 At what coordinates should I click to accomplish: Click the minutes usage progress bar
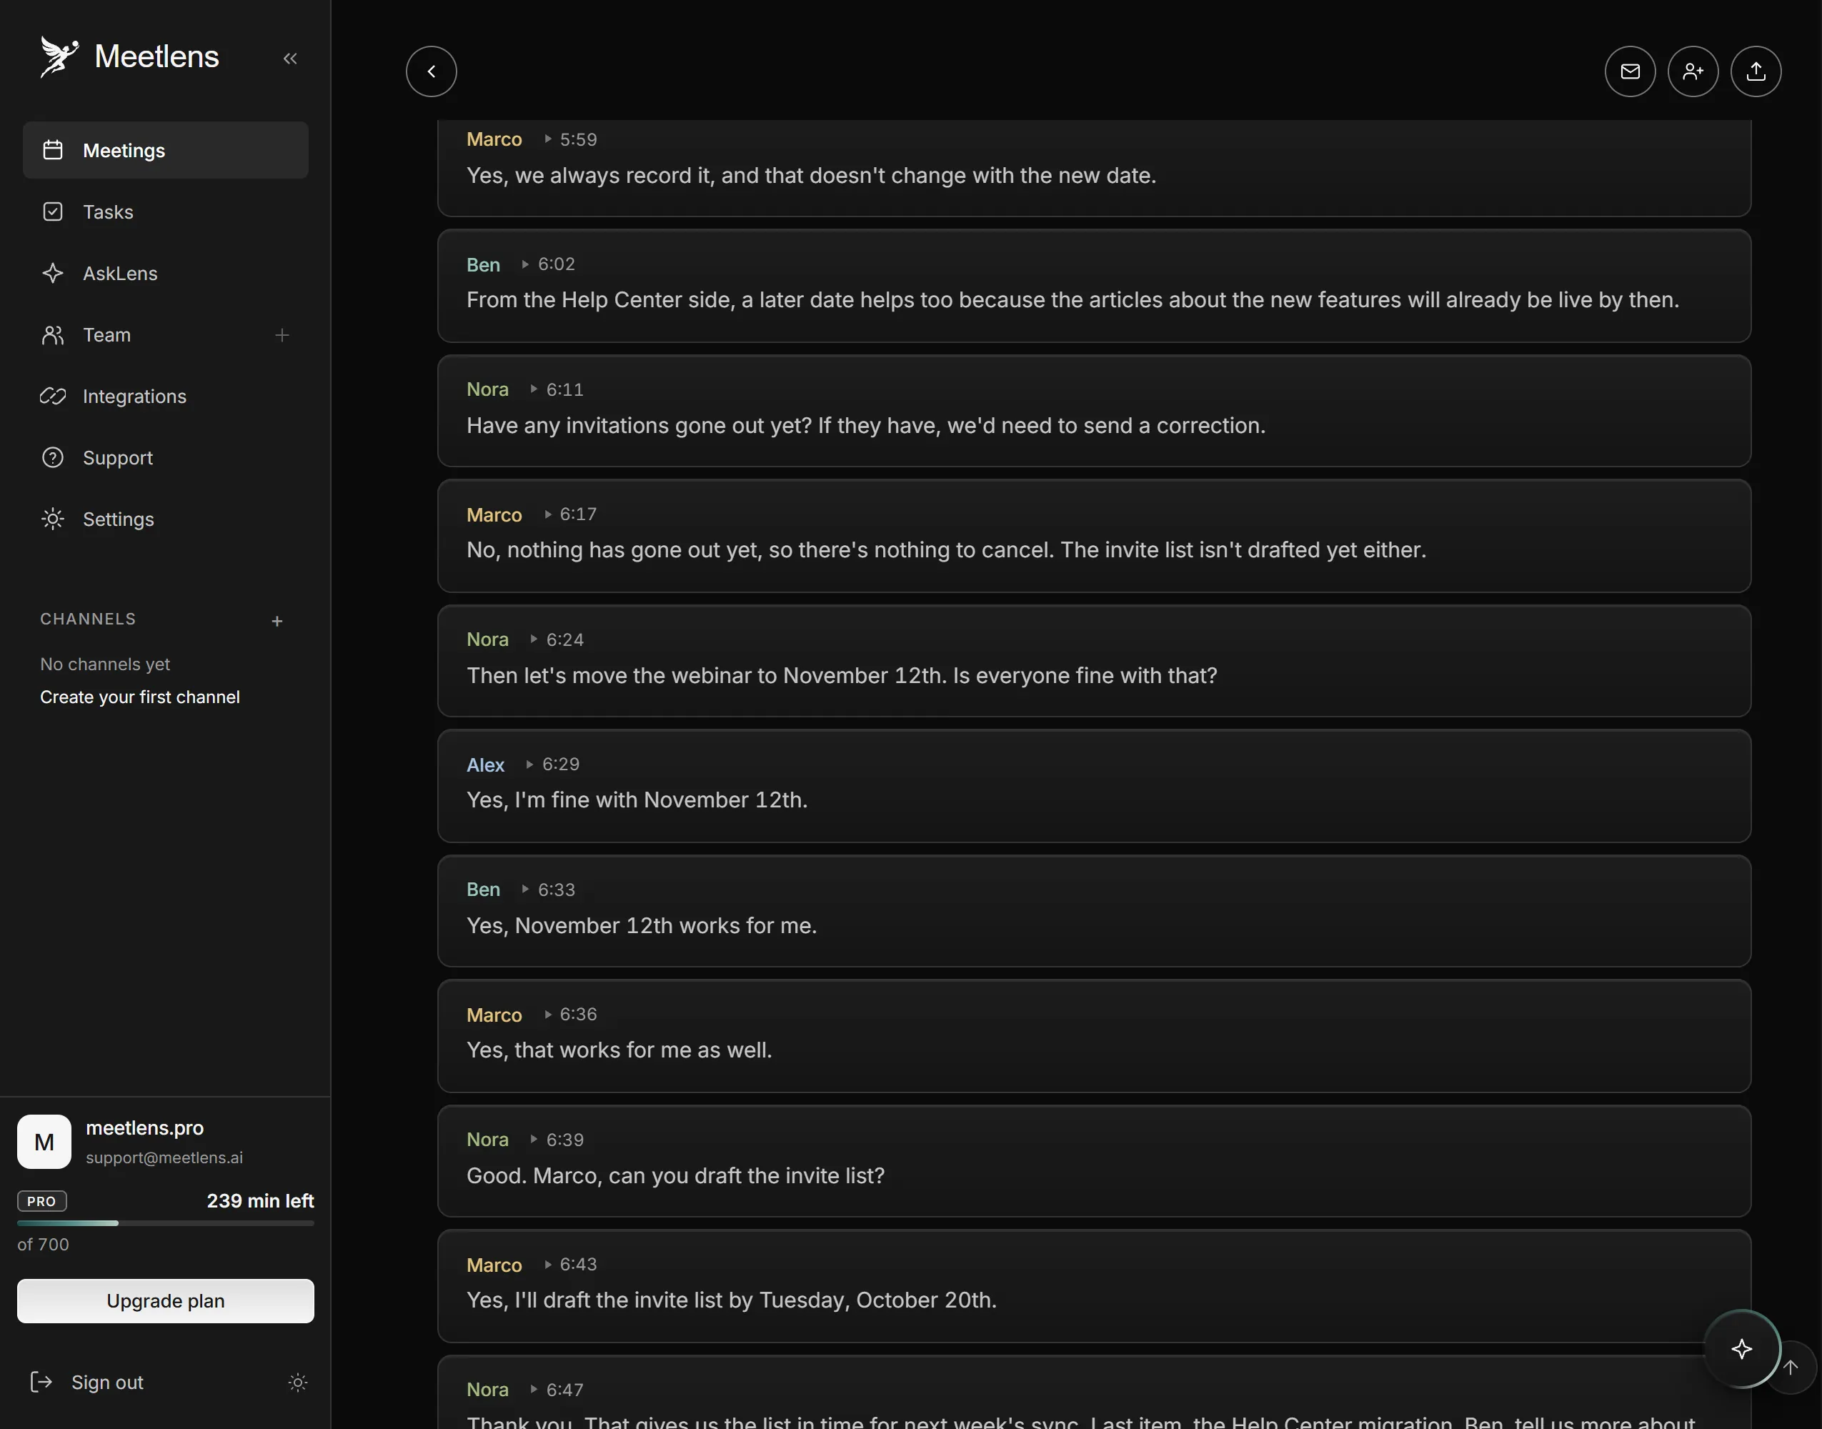coord(166,1223)
